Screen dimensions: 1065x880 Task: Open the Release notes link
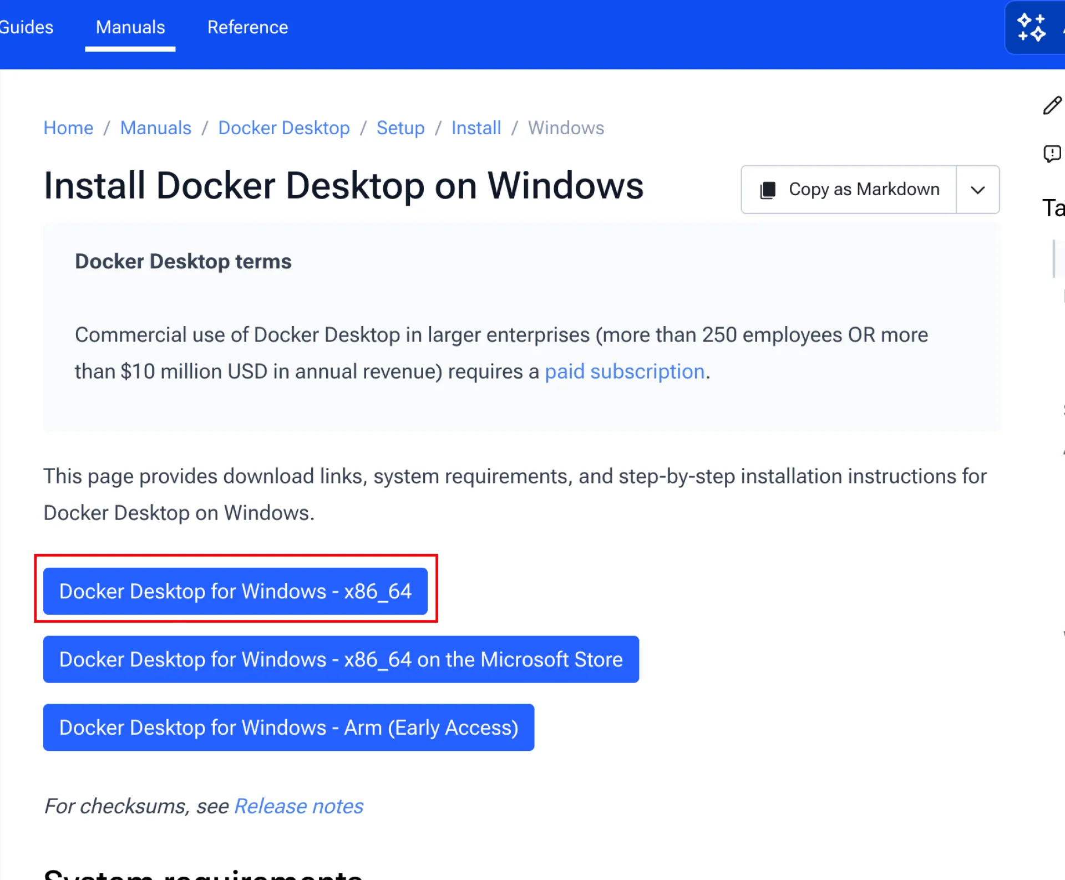[299, 806]
